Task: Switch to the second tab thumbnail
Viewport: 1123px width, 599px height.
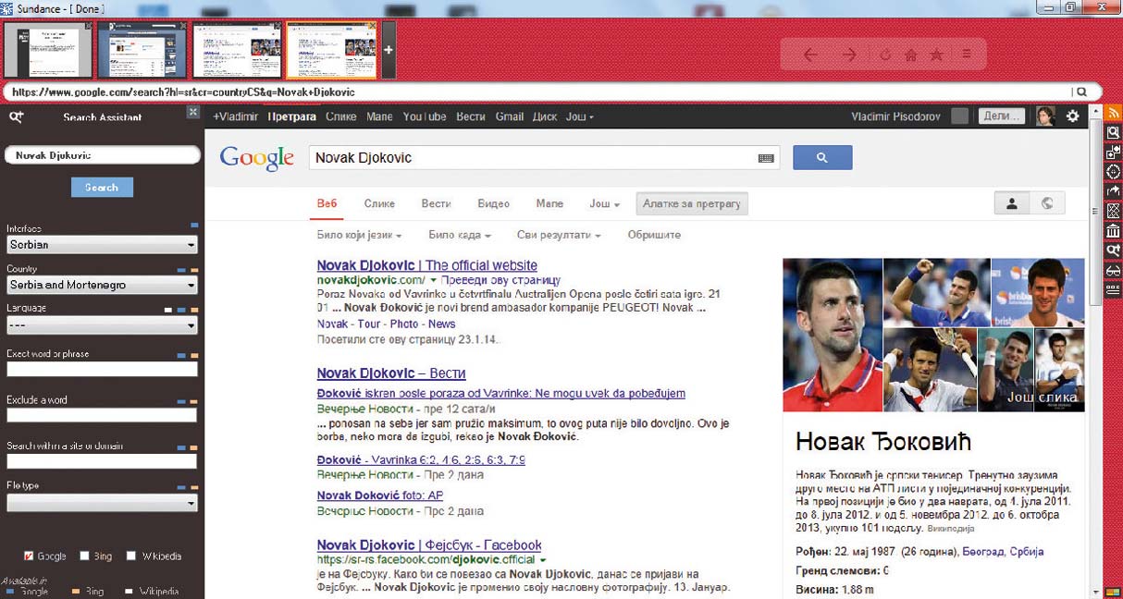Action: pos(142,51)
